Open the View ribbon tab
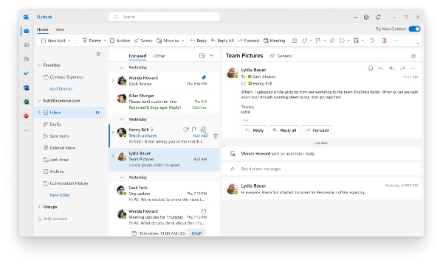The height and width of the screenshot is (265, 443). pos(60,29)
